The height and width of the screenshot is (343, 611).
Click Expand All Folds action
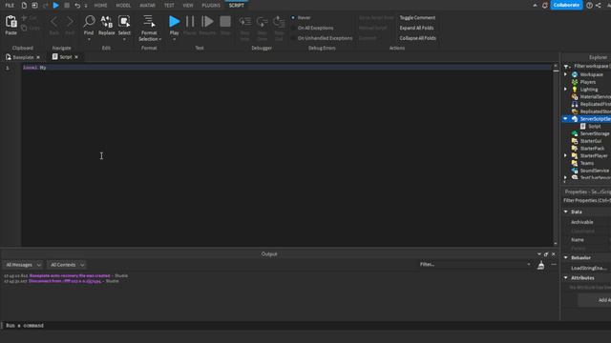pyautogui.click(x=416, y=28)
